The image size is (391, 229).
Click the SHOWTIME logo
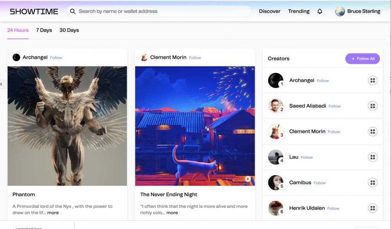34,11
